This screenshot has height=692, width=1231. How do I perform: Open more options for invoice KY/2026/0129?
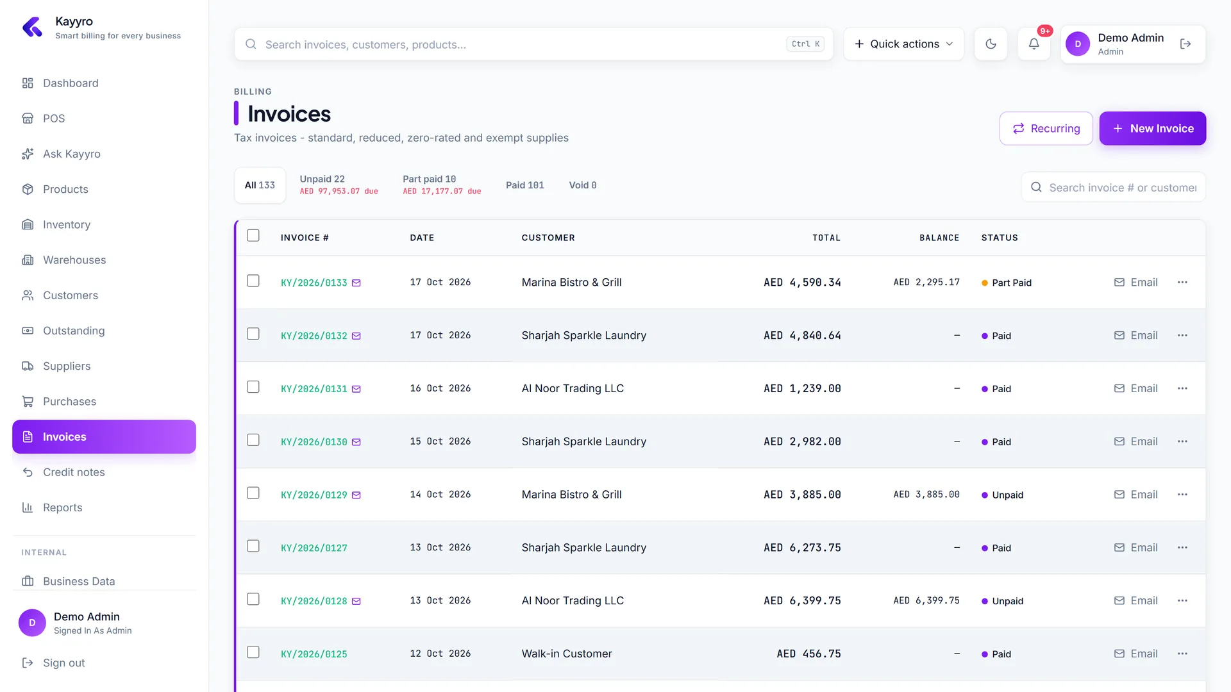(x=1182, y=495)
